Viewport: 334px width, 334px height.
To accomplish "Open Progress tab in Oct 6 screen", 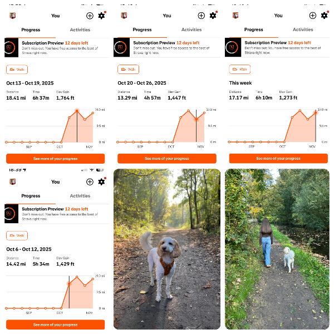I will click(x=31, y=196).
